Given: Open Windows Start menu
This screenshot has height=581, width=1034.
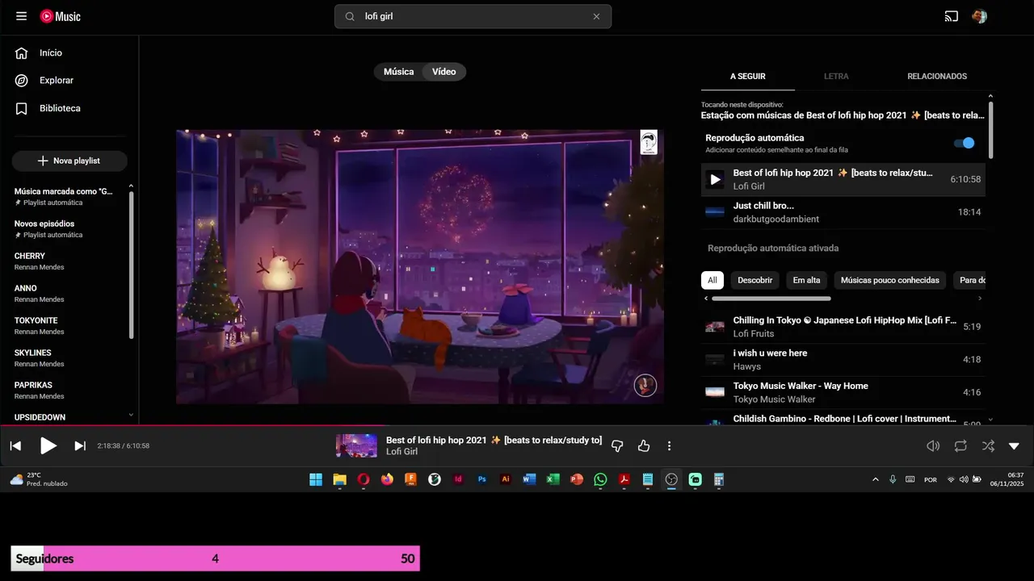Looking at the screenshot, I should click(316, 479).
